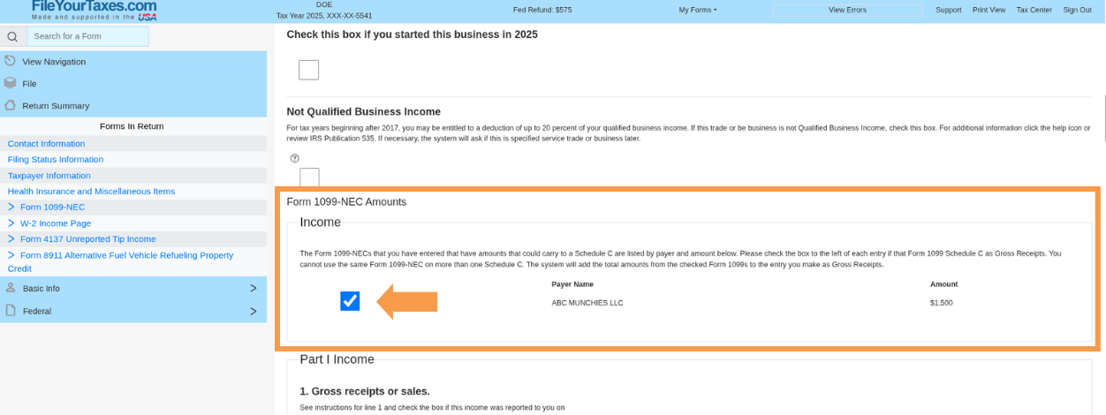The height and width of the screenshot is (415, 1106).
Task: Click the Search for a Form field
Action: coord(87,36)
